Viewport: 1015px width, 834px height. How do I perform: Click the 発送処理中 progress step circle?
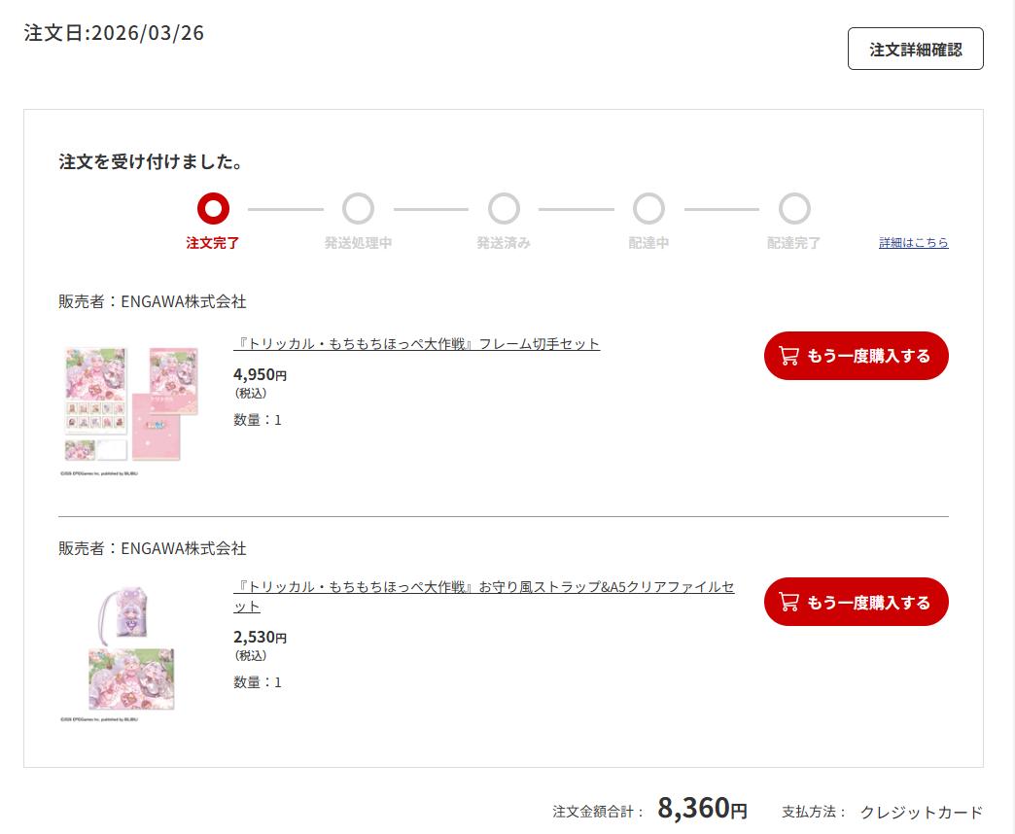(x=358, y=208)
